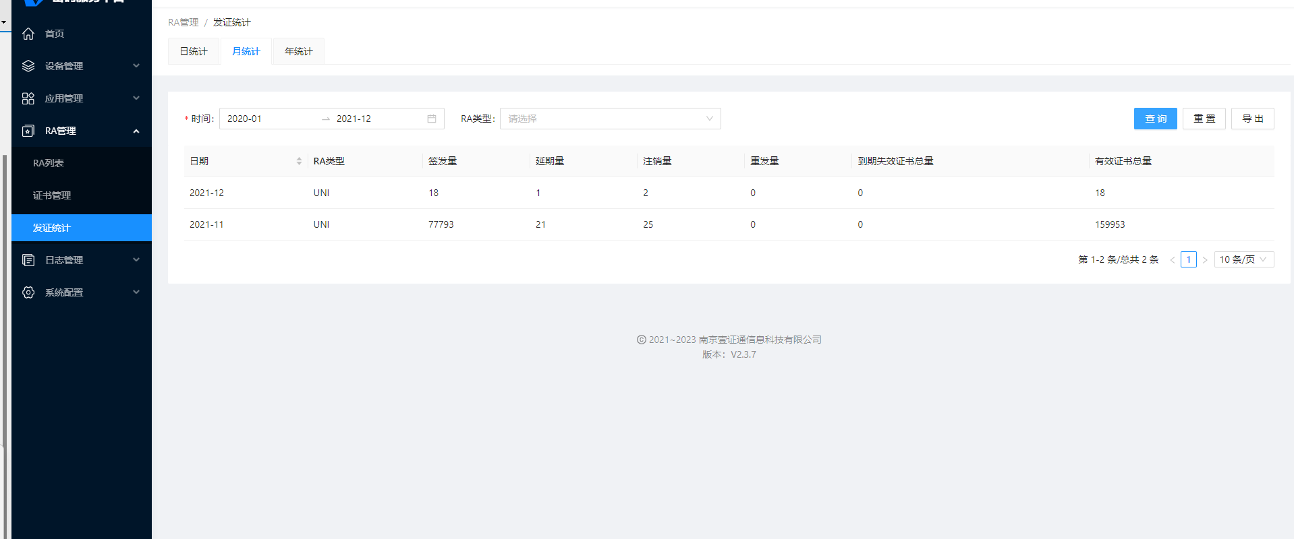Viewport: 1294px width, 539px height.
Task: Click the 注销量 value 25
Action: (x=648, y=224)
